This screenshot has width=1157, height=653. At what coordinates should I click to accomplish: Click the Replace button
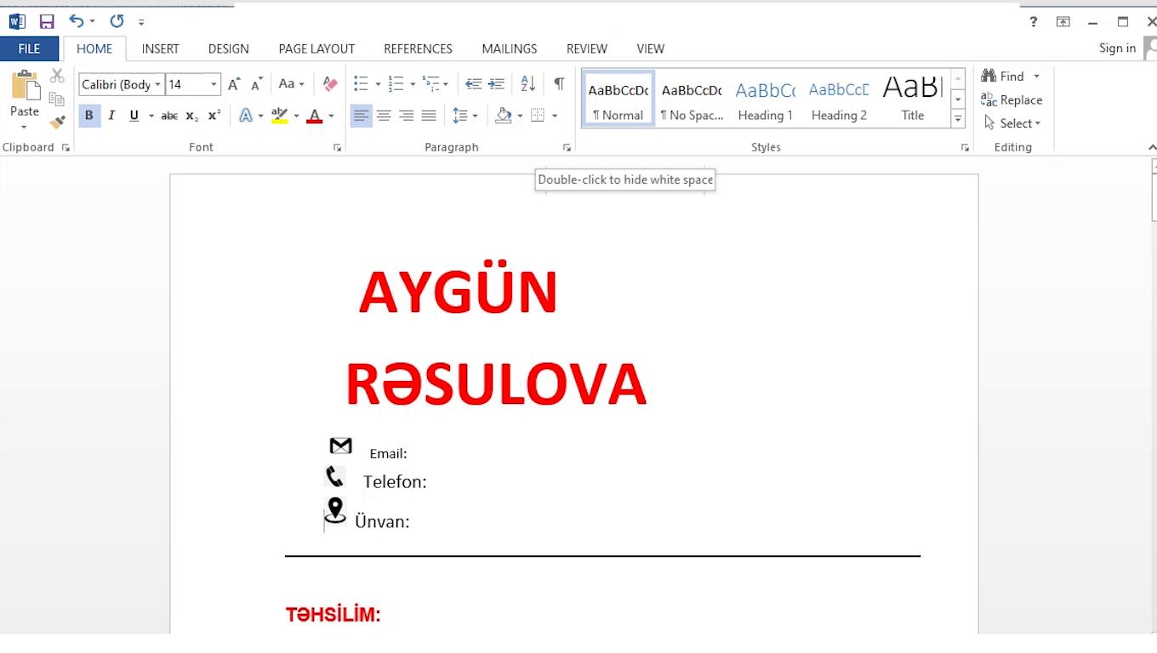[1012, 99]
